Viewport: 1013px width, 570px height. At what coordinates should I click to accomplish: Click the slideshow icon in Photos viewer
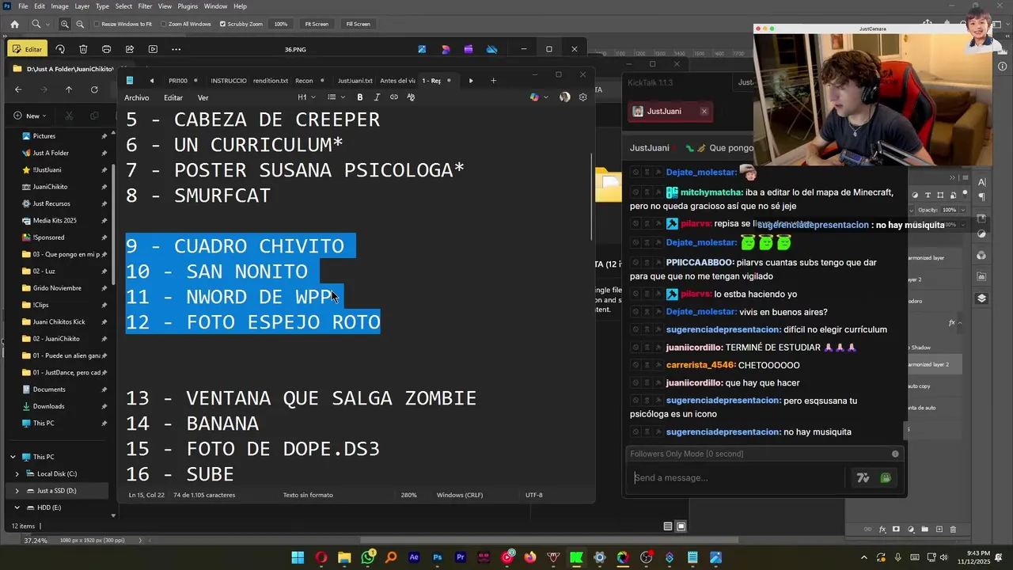click(153, 49)
